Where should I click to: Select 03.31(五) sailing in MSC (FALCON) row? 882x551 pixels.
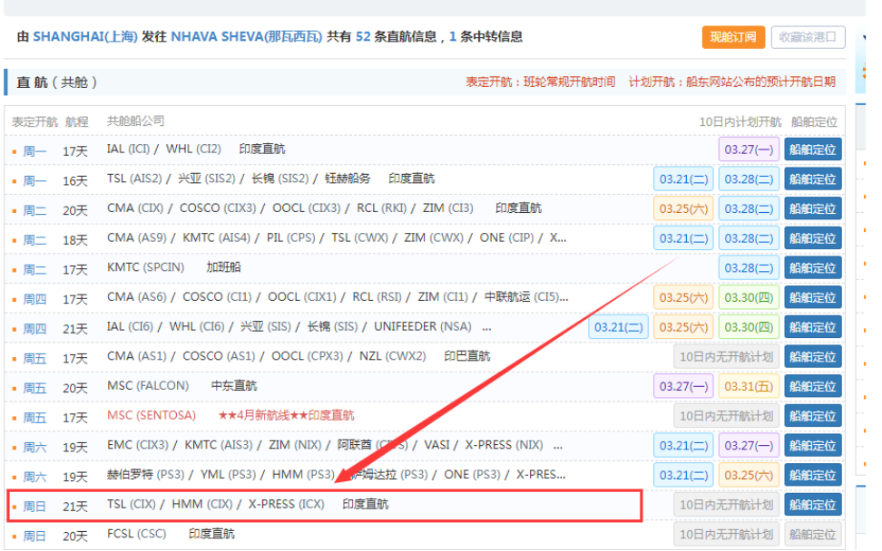(748, 386)
